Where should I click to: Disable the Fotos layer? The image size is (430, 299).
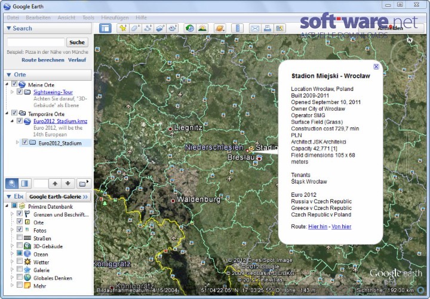point(20,229)
